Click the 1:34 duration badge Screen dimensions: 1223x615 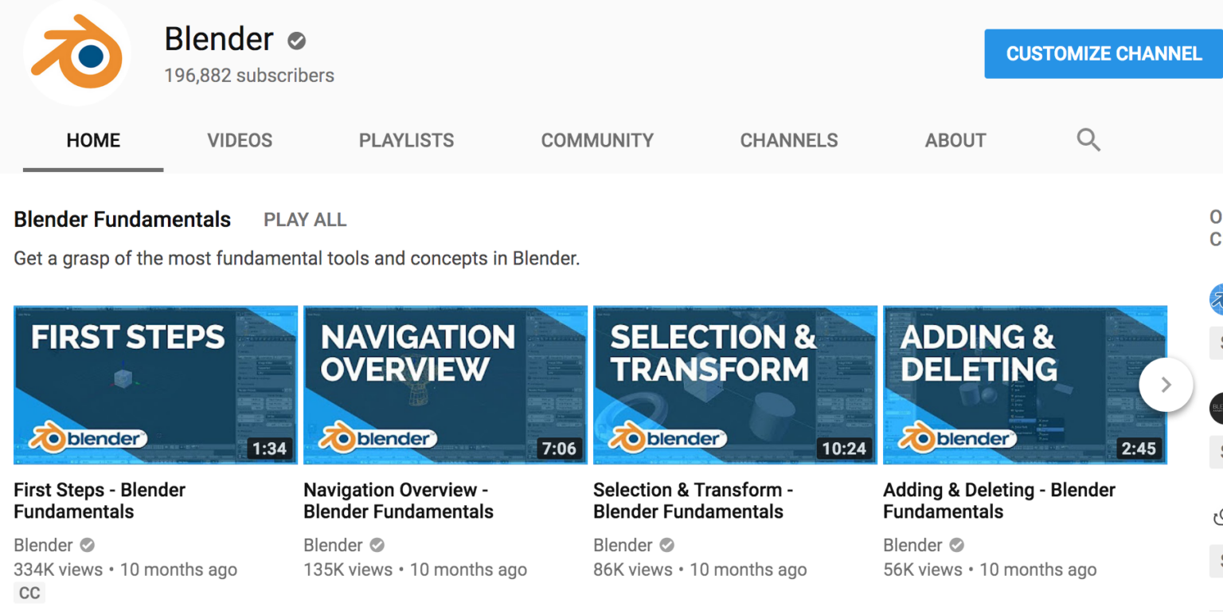[x=269, y=449]
